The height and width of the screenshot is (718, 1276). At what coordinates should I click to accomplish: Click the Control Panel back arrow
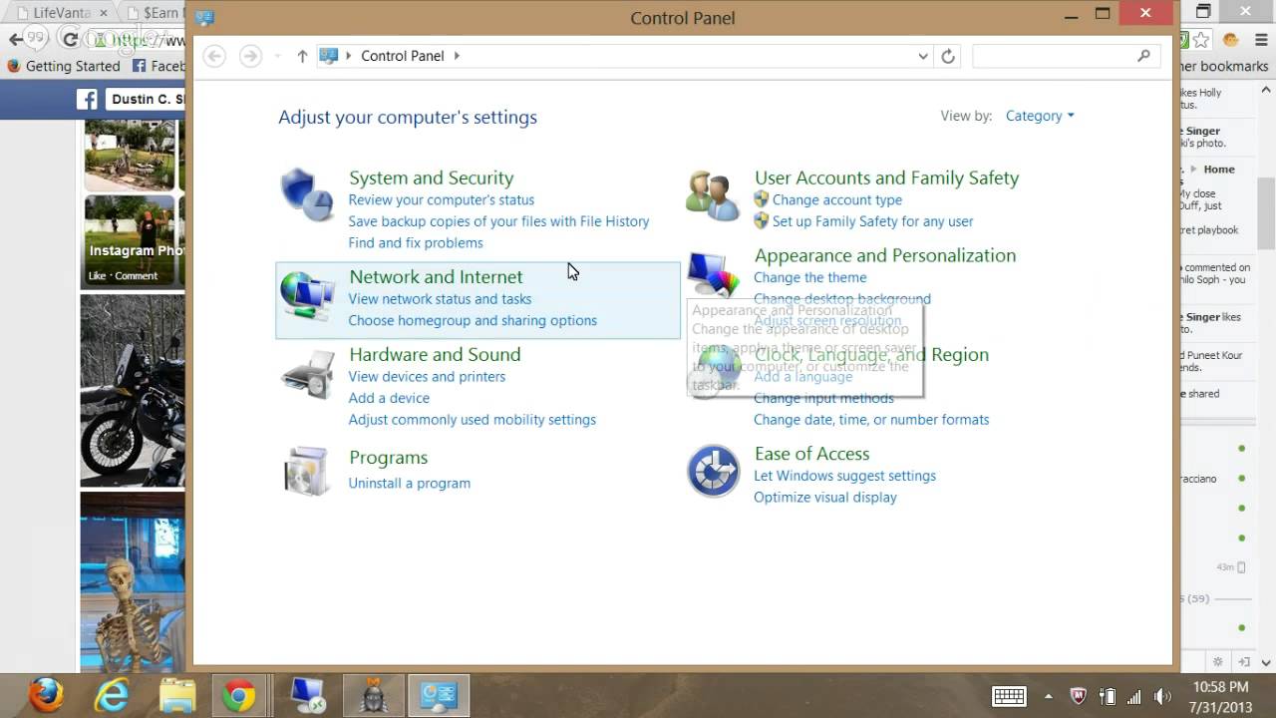[x=214, y=56]
